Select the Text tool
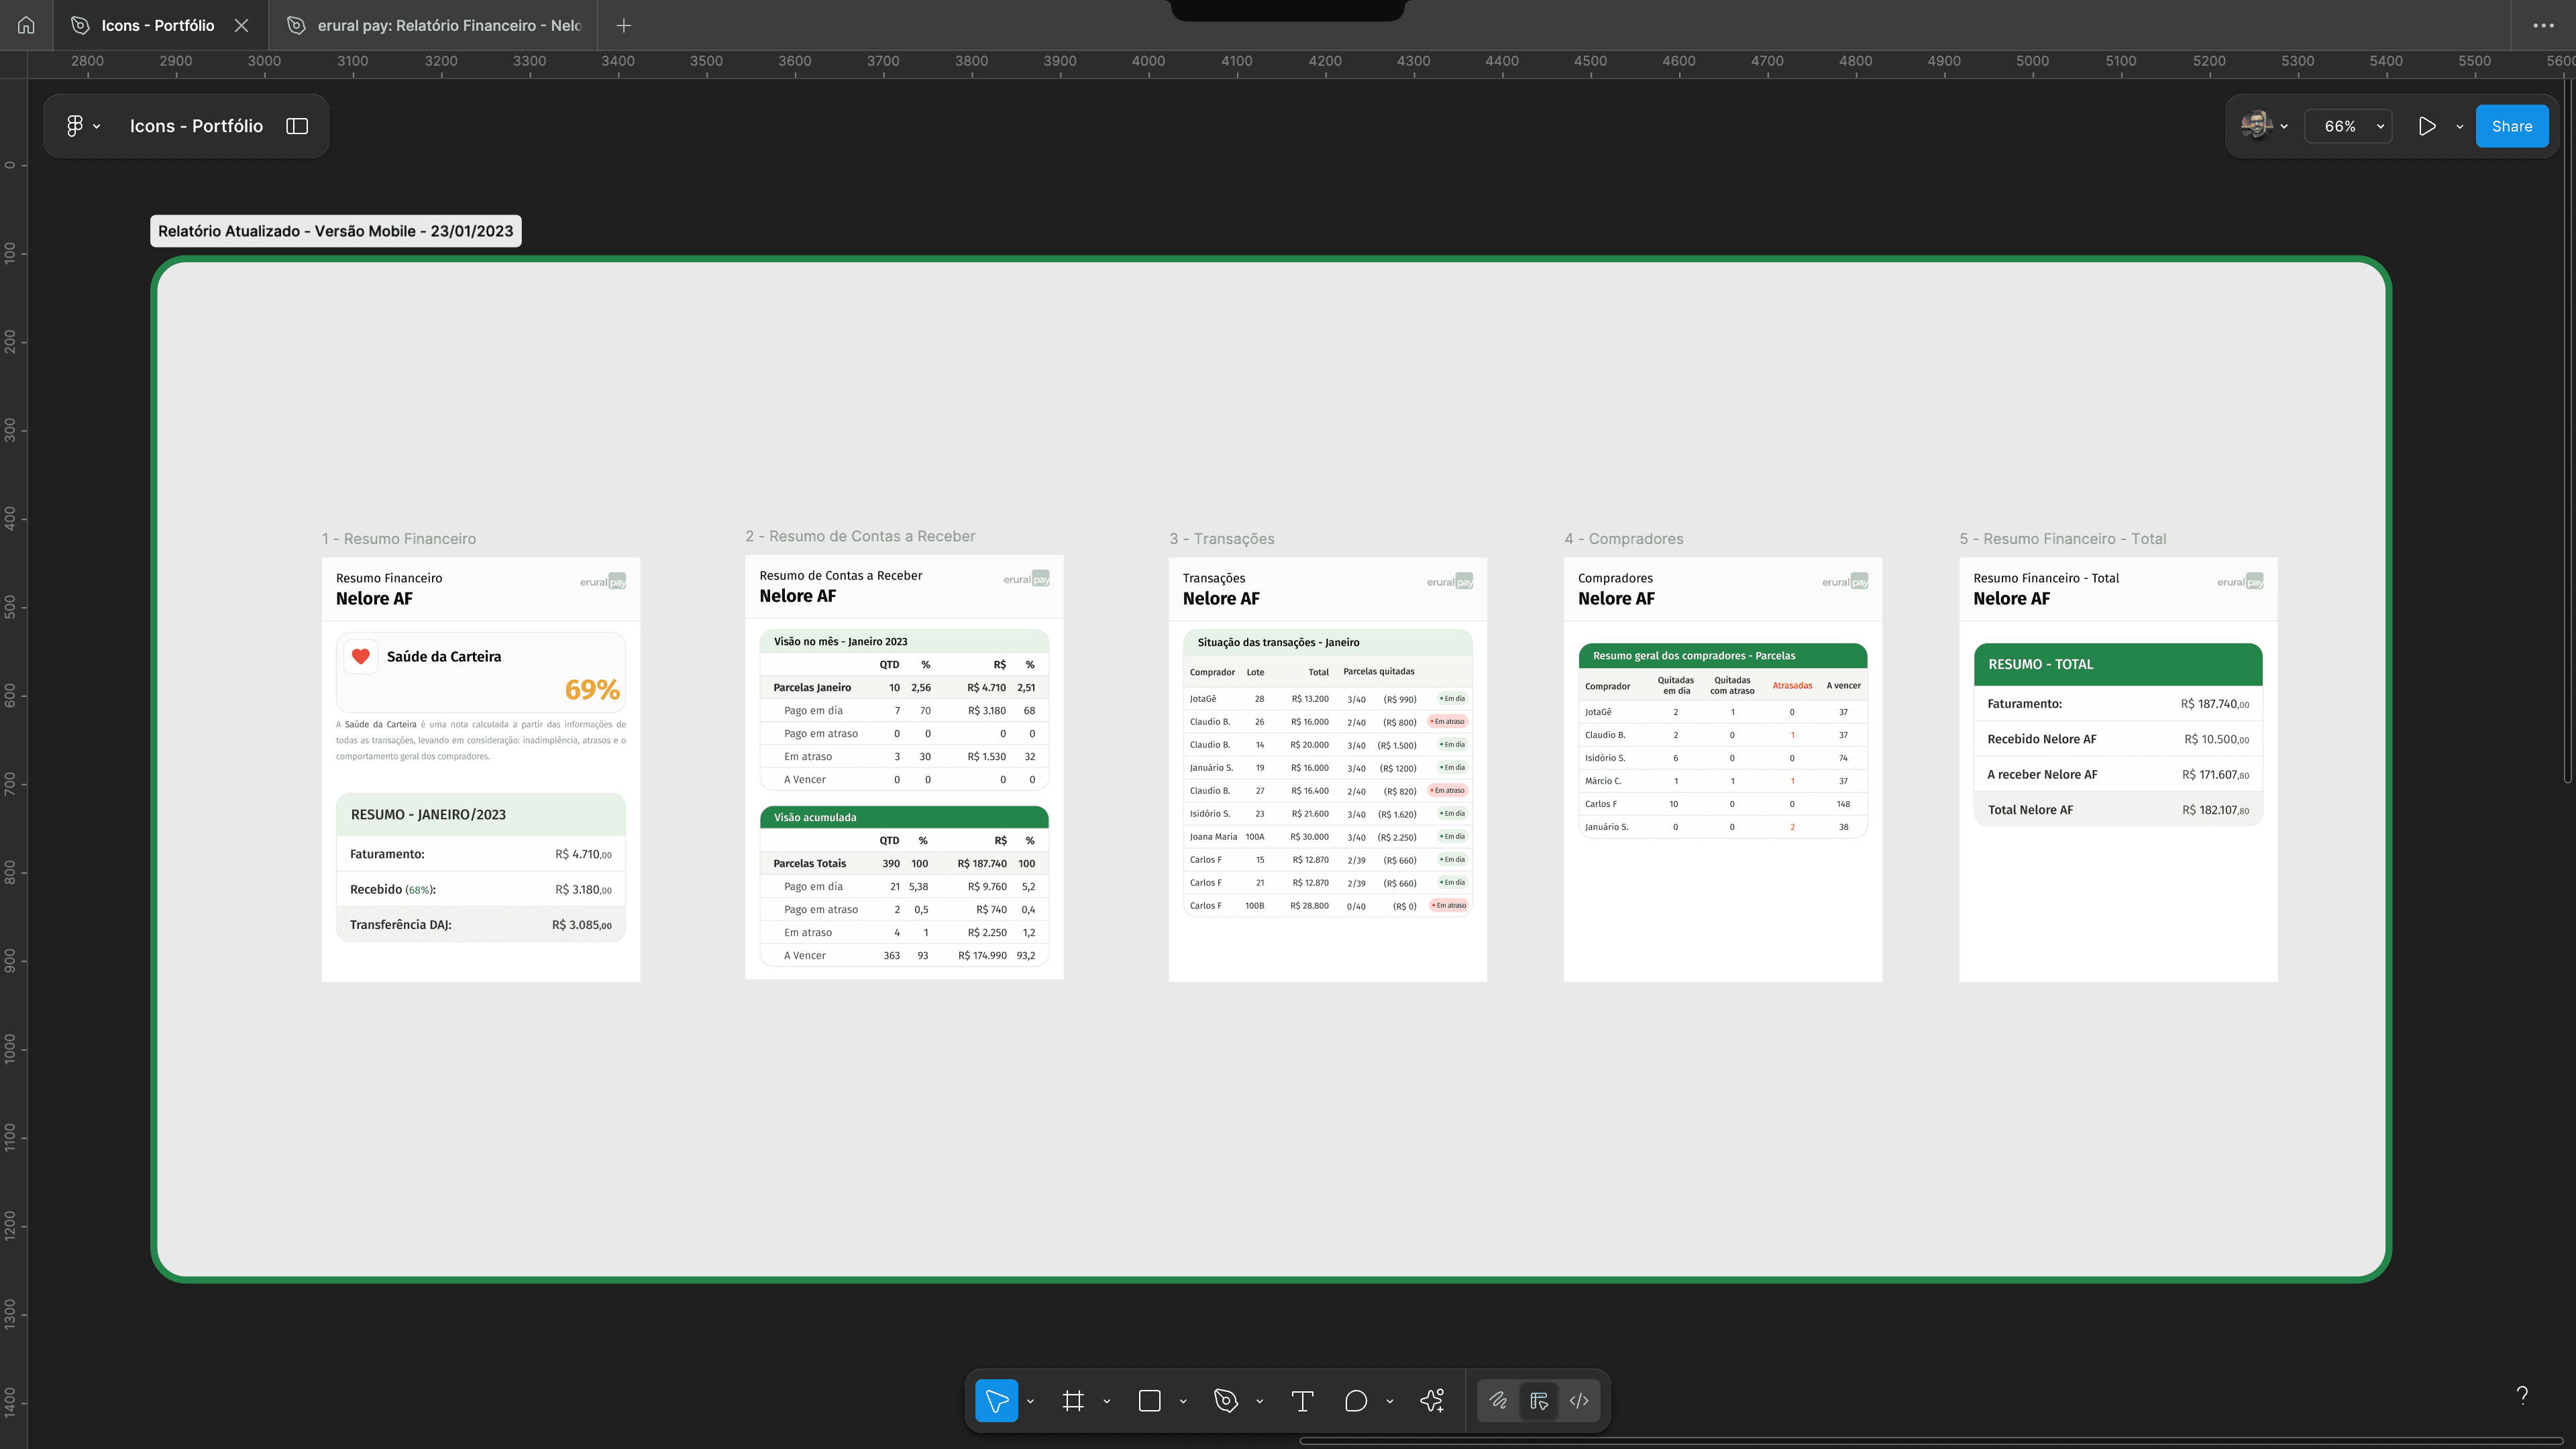Screen dimensions: 2576x1449 pyautogui.click(x=1302, y=1400)
